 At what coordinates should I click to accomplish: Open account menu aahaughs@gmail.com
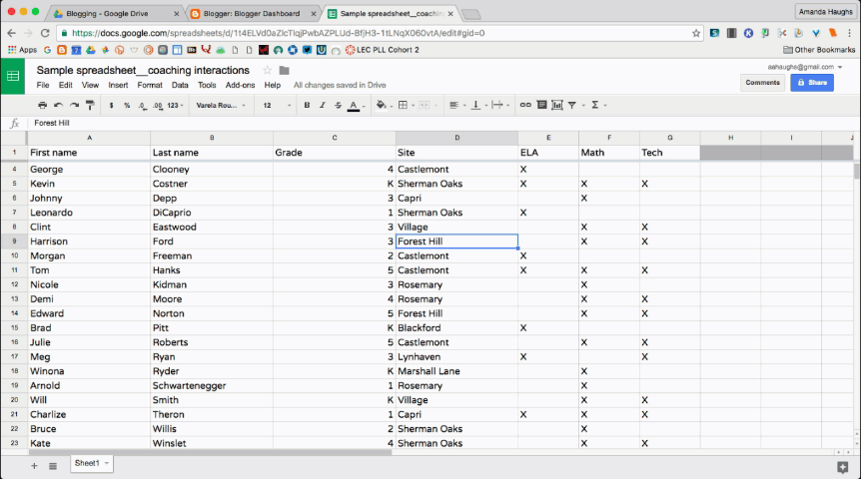tap(804, 67)
